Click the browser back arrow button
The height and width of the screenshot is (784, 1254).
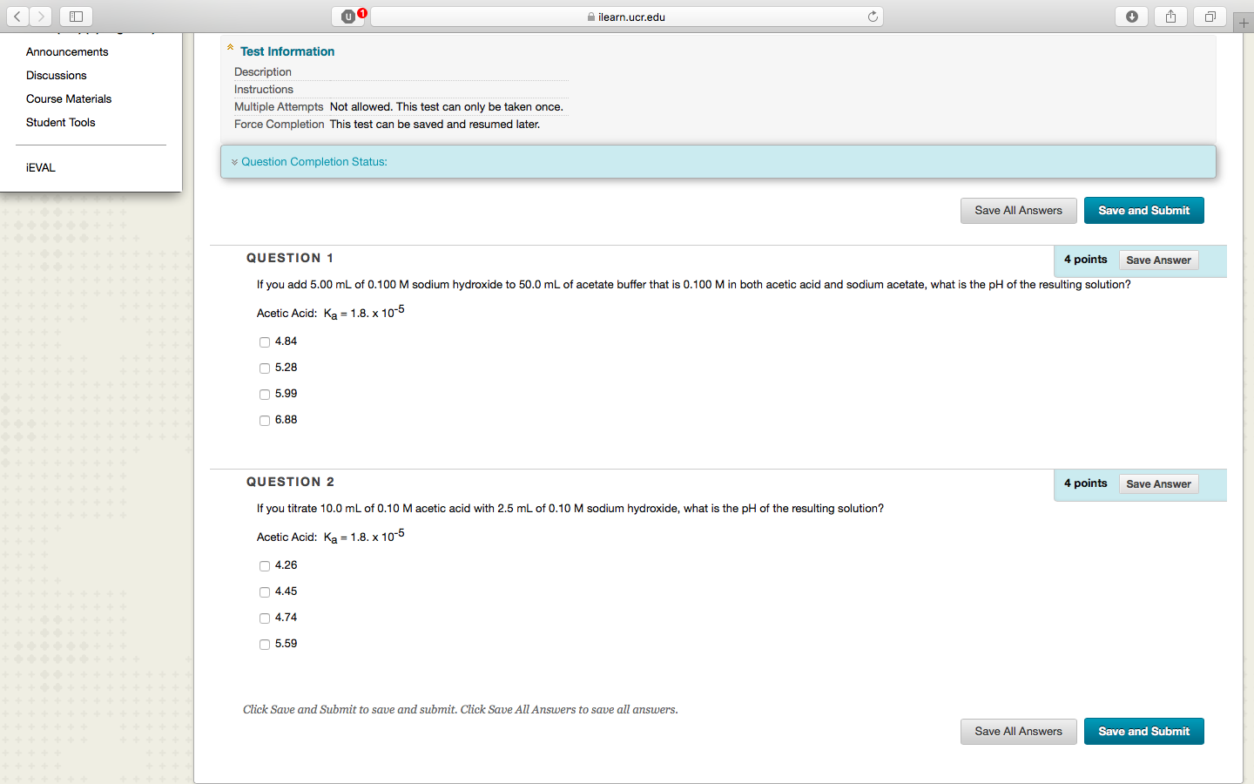(17, 17)
